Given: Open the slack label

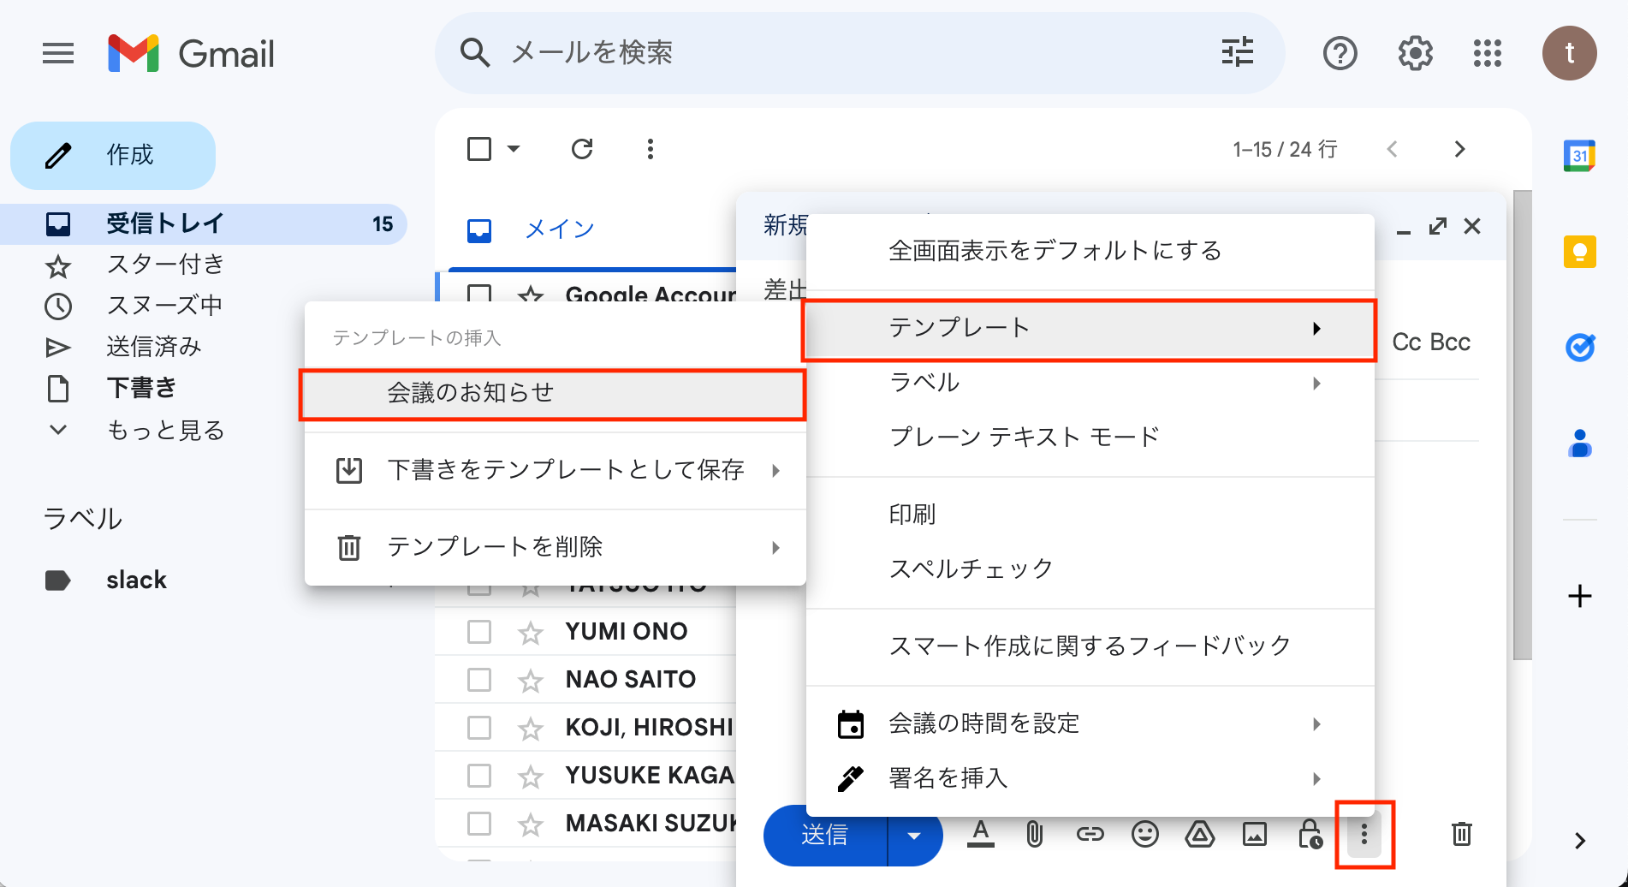Looking at the screenshot, I should click(x=137, y=580).
